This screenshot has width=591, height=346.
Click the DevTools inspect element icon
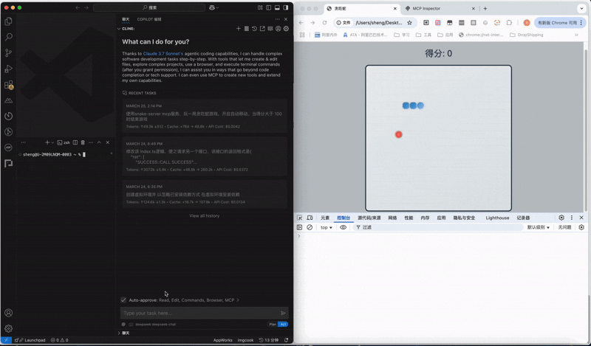(299, 218)
